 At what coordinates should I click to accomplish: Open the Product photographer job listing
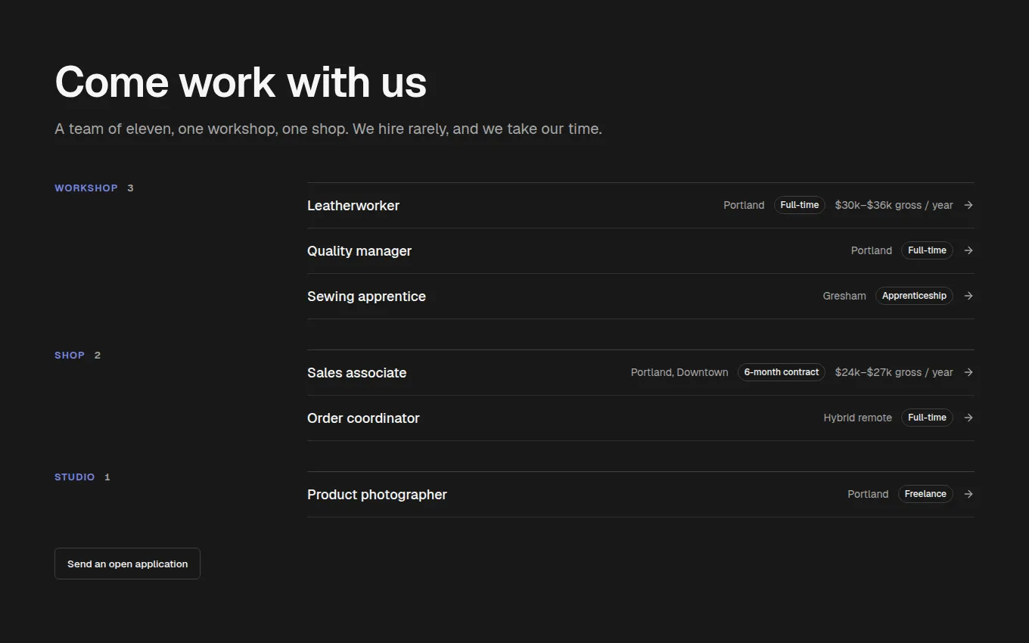click(641, 494)
